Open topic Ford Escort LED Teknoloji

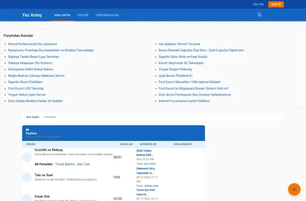[26, 88]
